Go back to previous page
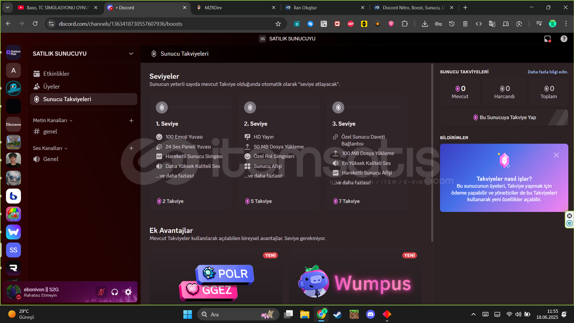 pos(8,24)
